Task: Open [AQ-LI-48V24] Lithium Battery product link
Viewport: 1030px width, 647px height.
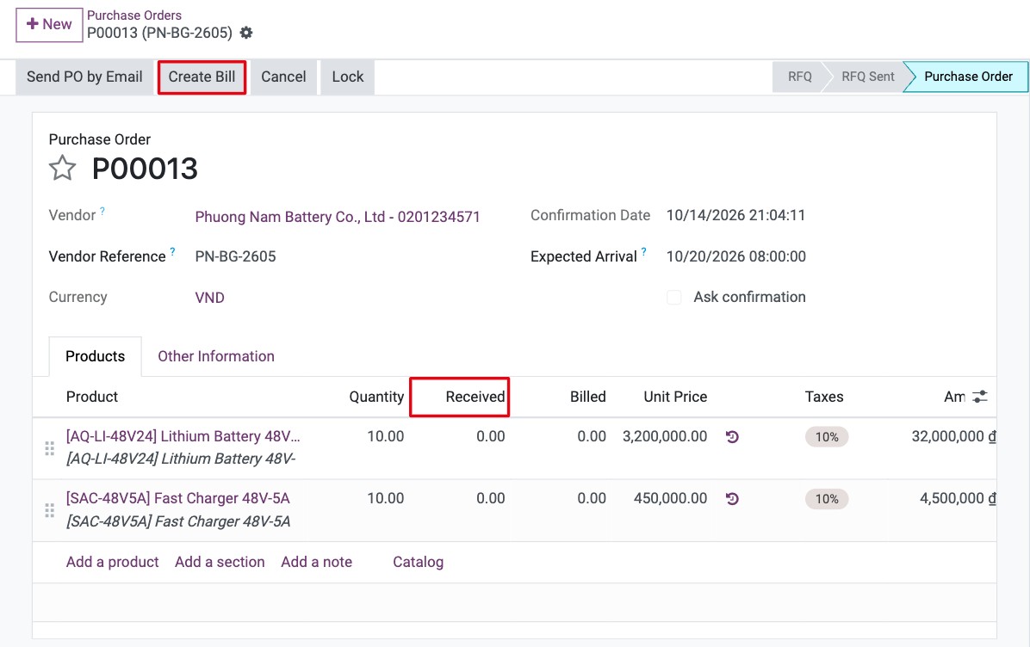Action: 183,436
